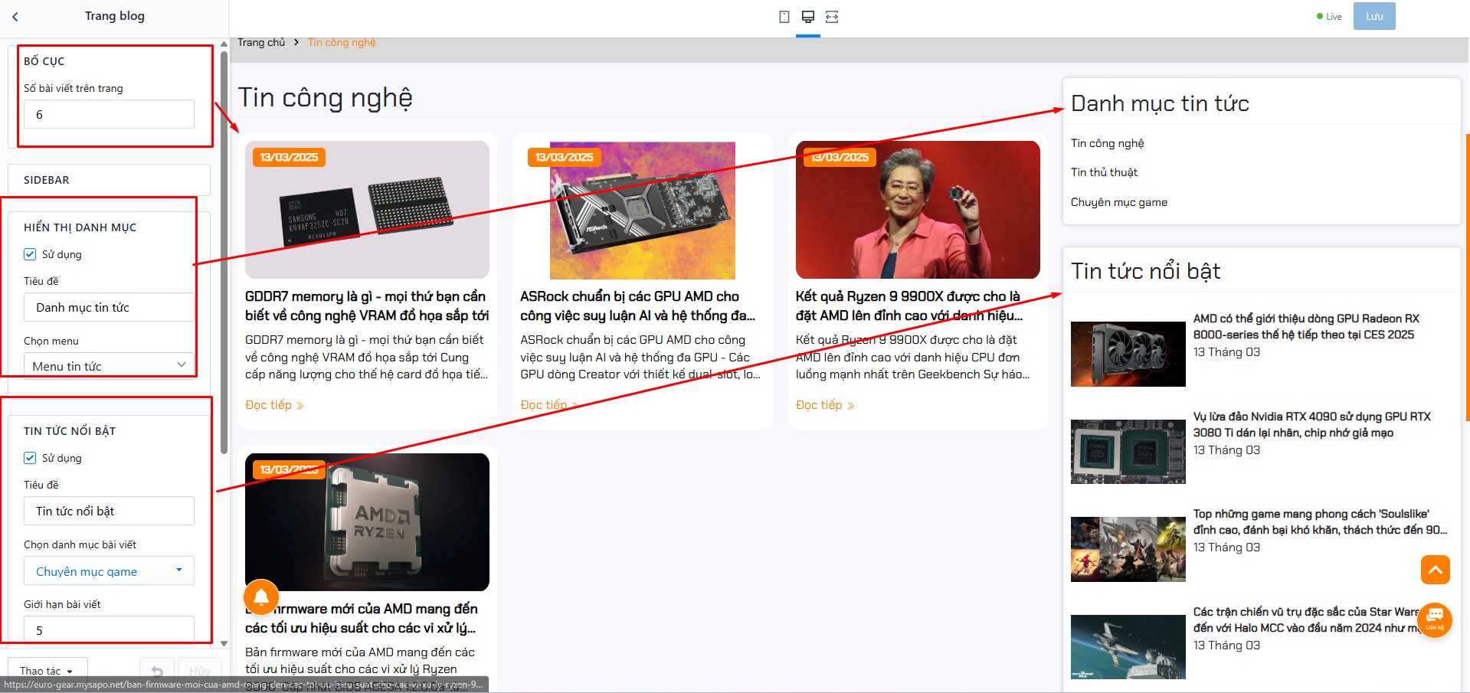This screenshot has width=1470, height=693.
Task: Open Vụ lừa đảo Nvidia RTX 4090 title
Action: click(1311, 424)
